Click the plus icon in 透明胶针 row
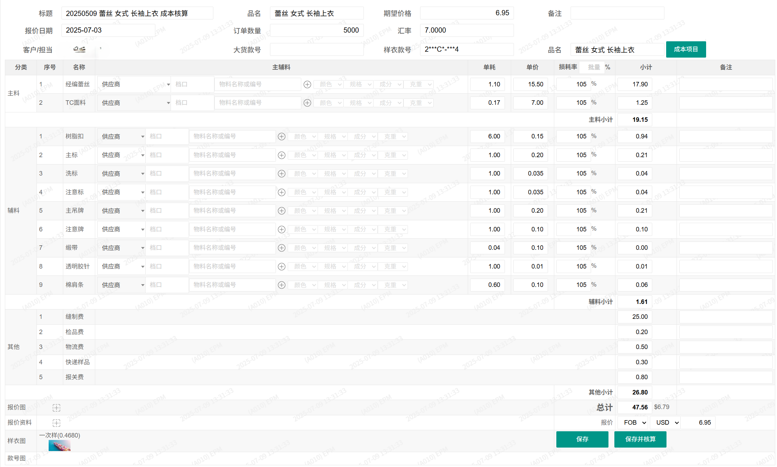Screen dimensions: 777x467 tap(281, 266)
